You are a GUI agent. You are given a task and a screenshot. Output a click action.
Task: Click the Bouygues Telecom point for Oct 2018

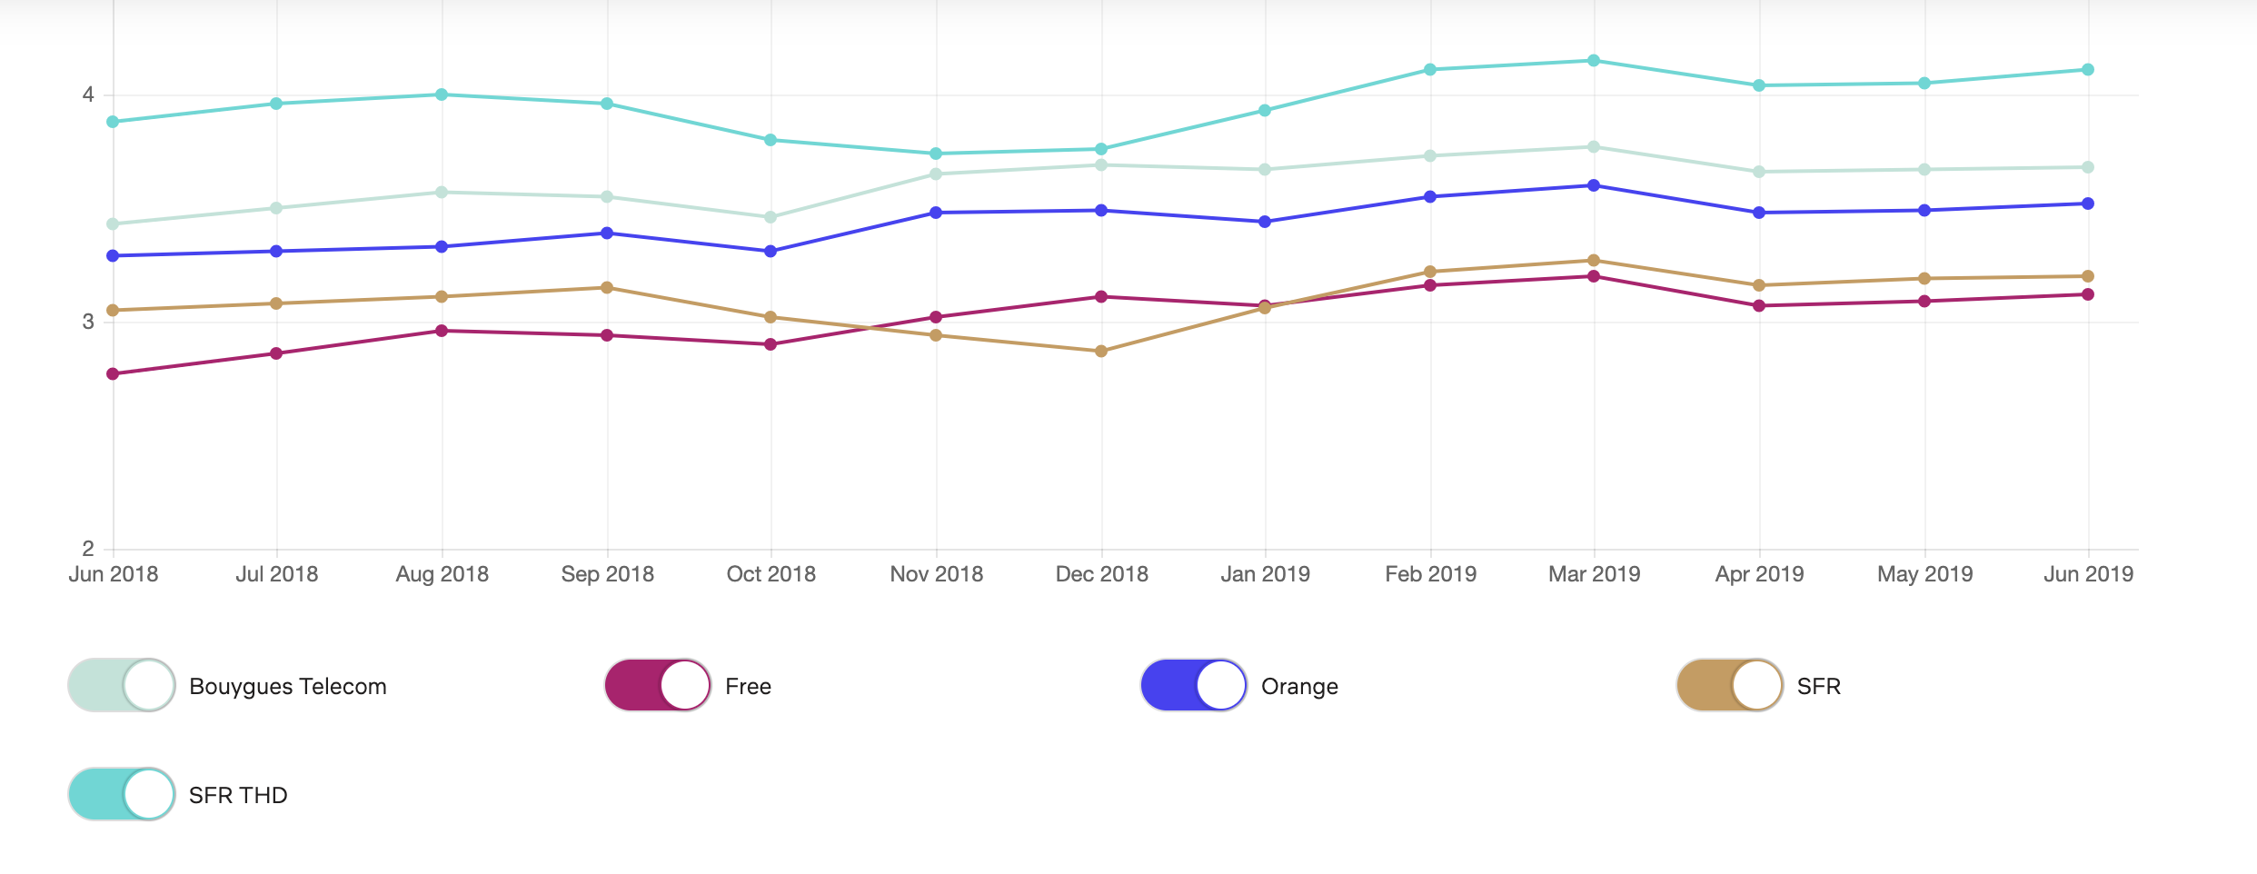pyautogui.click(x=771, y=217)
